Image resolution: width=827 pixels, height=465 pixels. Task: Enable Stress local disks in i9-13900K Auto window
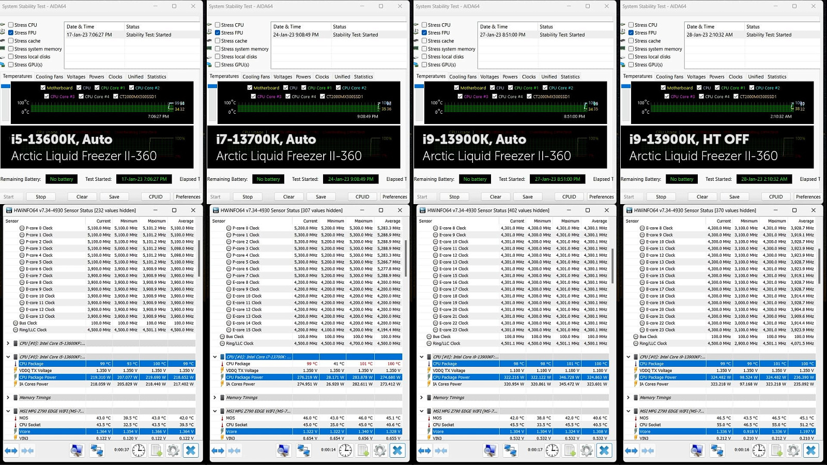click(x=424, y=57)
